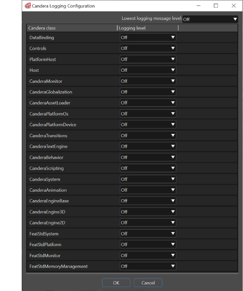Click the Candera class column header
This screenshot has width=243, height=291.
[72, 28]
